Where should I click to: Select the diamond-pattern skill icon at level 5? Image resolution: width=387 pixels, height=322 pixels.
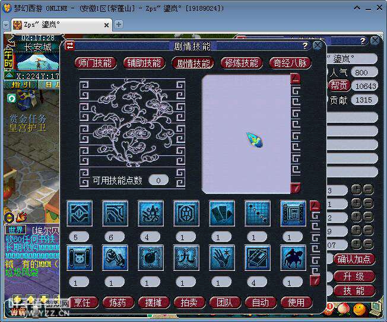click(x=80, y=213)
